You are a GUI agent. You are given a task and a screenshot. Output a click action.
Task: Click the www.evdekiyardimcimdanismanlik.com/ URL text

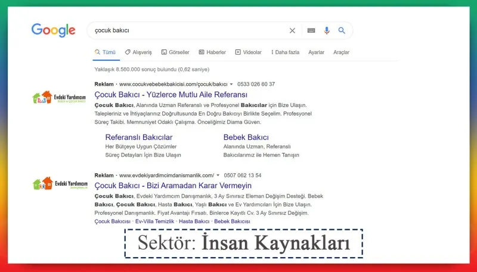(x=167, y=175)
